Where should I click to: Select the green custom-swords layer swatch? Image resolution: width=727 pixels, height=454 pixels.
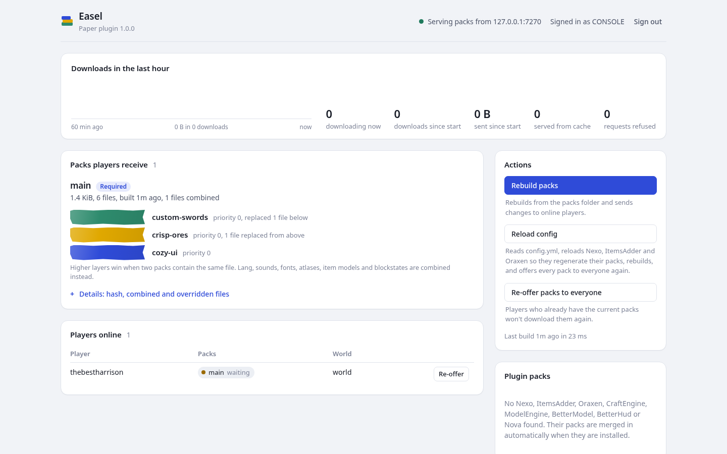[108, 217]
